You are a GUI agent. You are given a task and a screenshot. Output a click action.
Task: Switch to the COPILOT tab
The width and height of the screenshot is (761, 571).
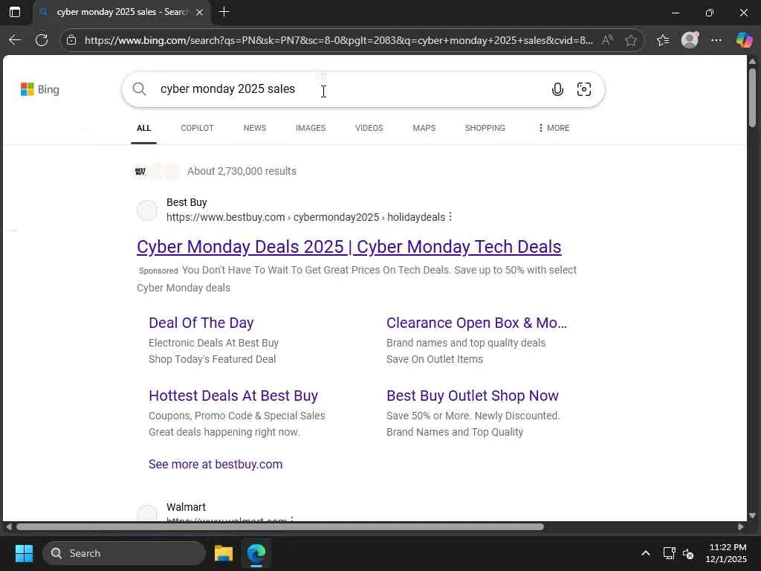(x=197, y=128)
